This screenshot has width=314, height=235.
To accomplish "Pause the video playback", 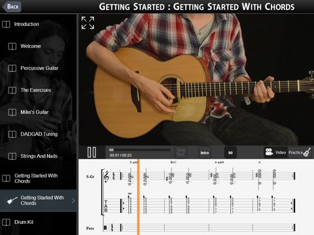I will point(92,152).
